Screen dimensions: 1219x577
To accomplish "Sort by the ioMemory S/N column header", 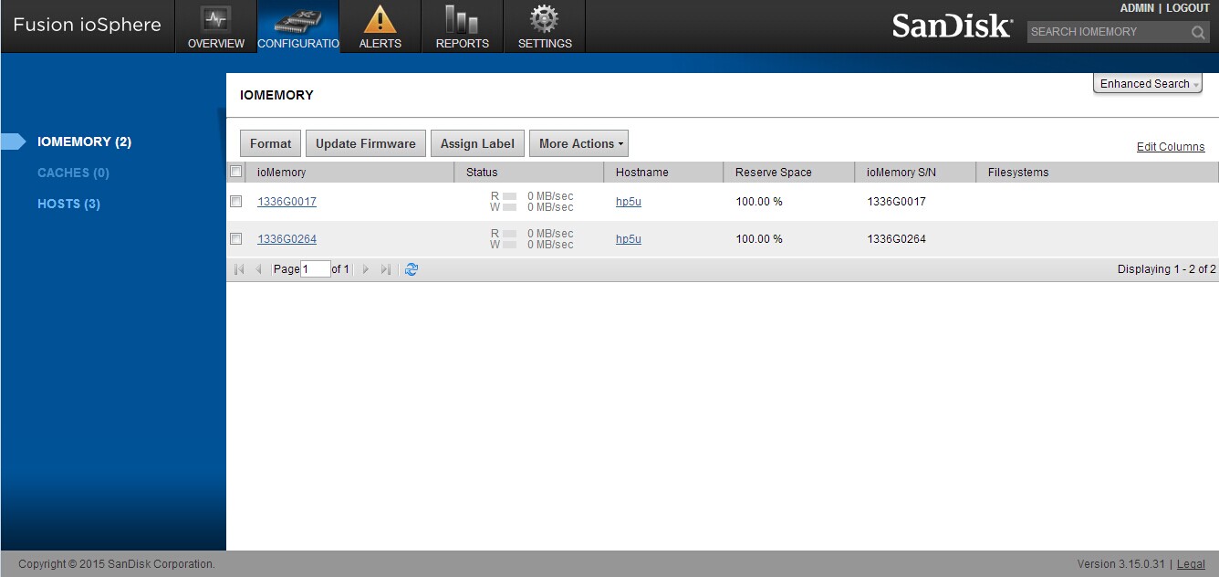I will tap(915, 172).
